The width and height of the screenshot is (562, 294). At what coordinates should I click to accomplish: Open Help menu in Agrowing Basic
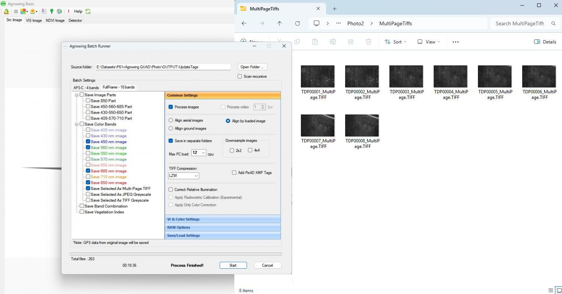[x=78, y=12]
